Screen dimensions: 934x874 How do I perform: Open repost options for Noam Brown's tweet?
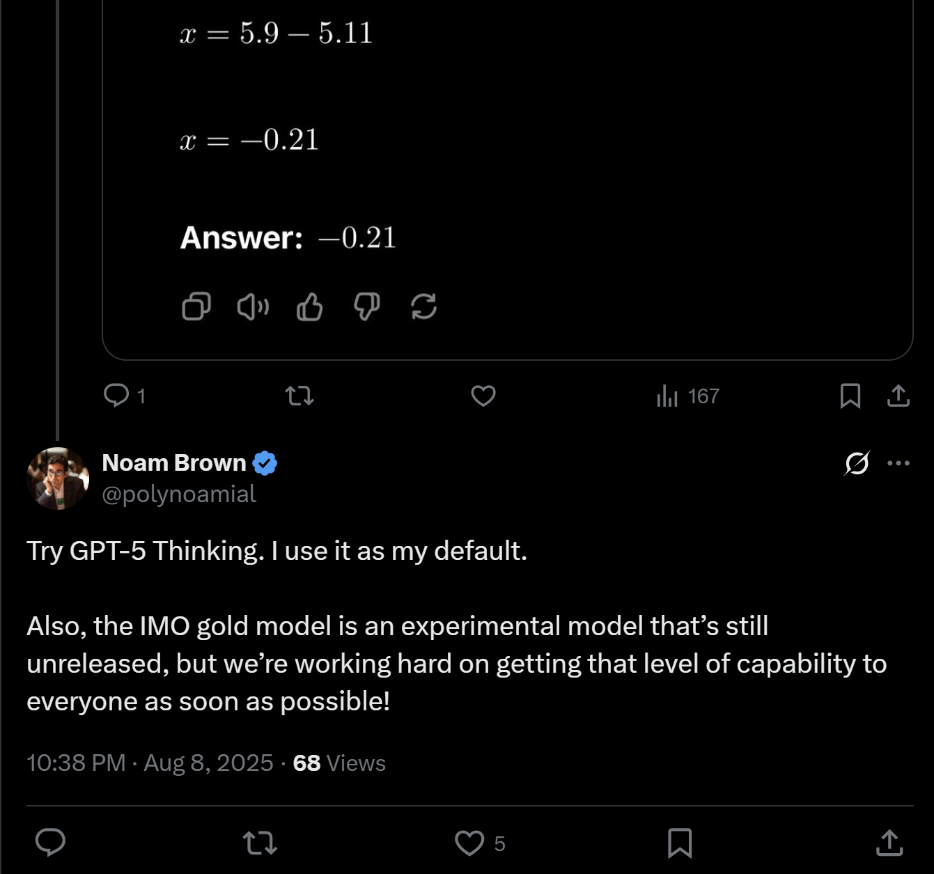pos(260,843)
